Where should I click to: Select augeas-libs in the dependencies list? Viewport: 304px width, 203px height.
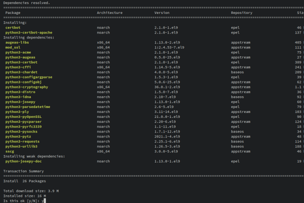coord(17,42)
